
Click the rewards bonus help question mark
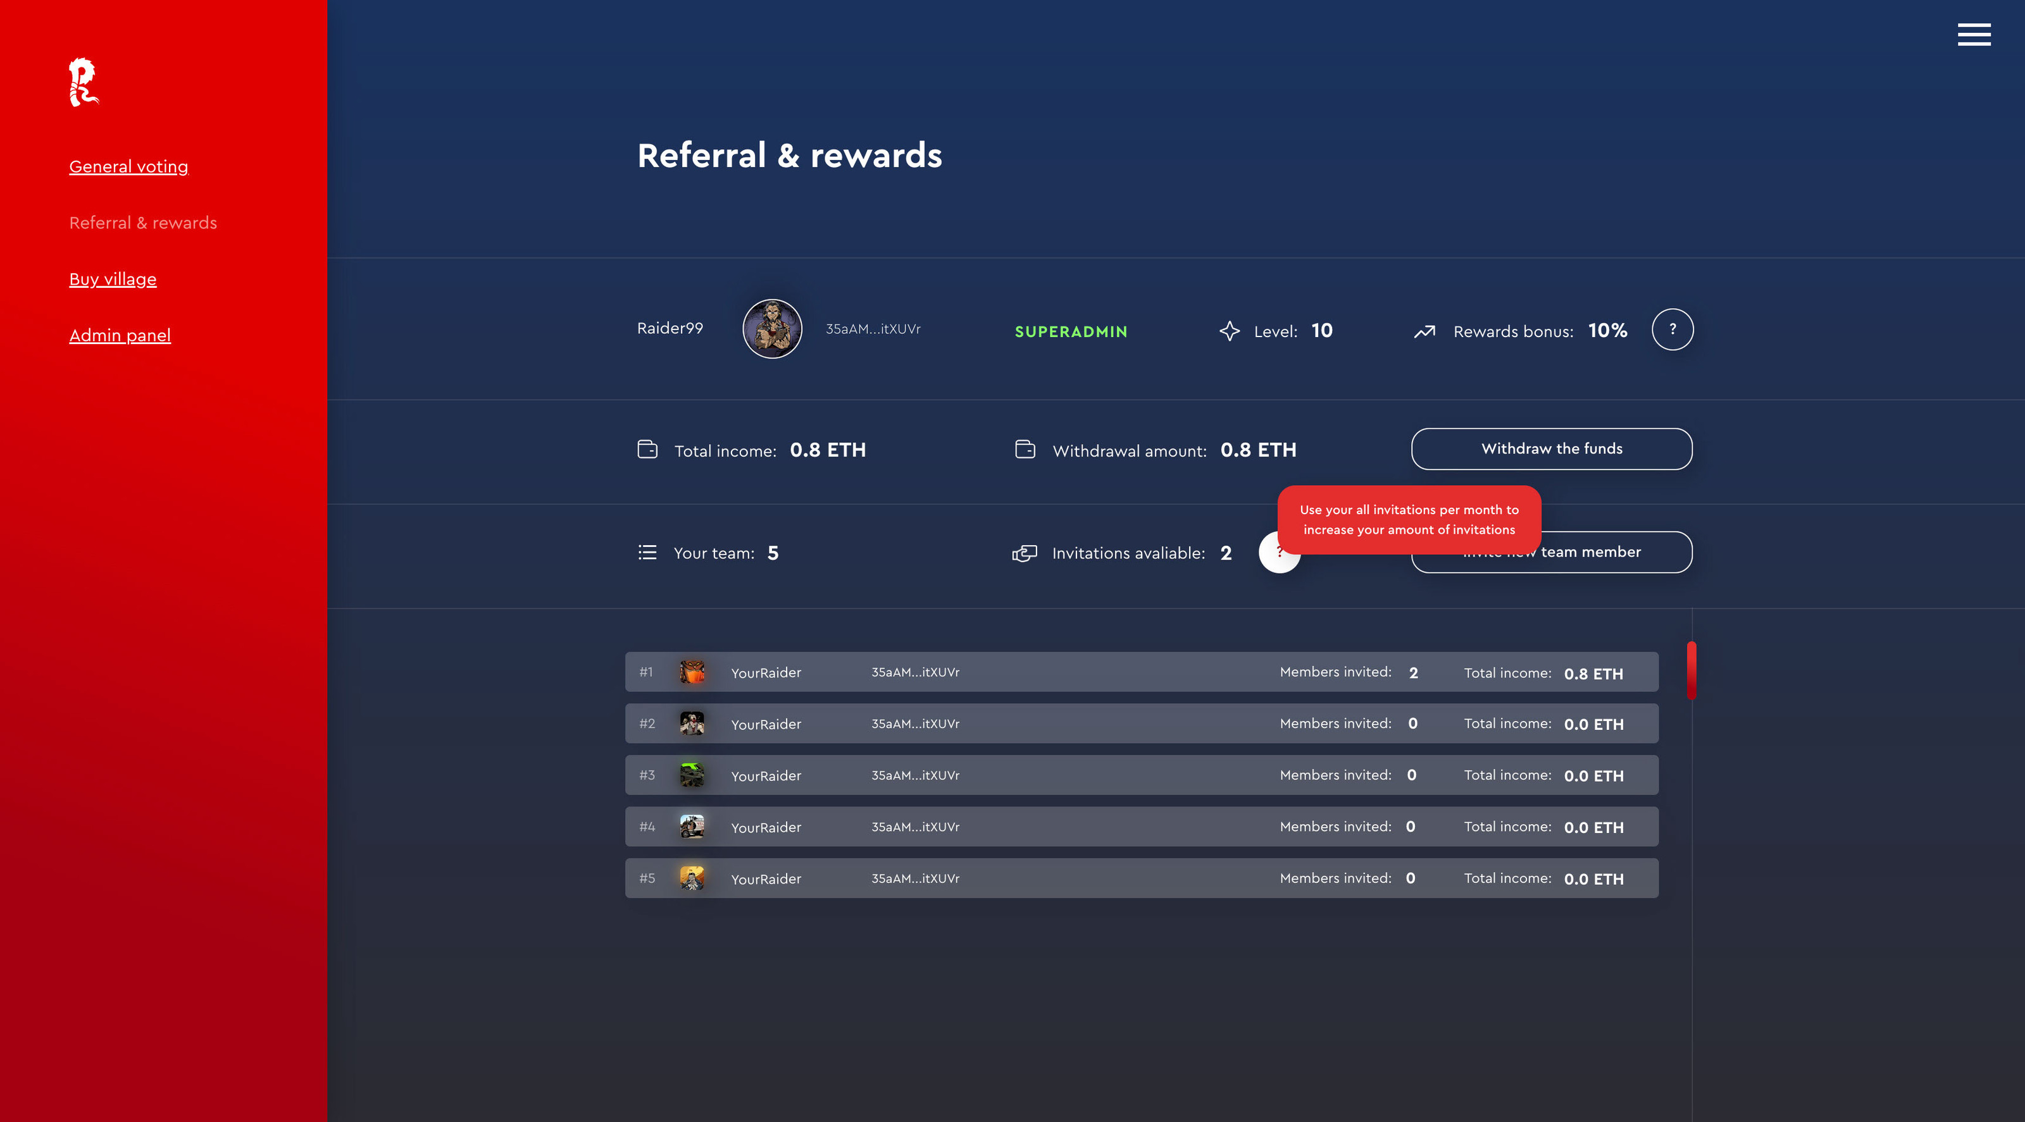pyautogui.click(x=1672, y=330)
